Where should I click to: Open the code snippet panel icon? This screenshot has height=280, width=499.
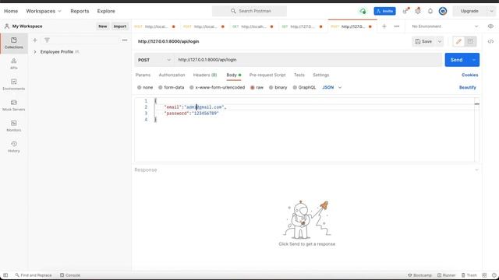(x=490, y=41)
